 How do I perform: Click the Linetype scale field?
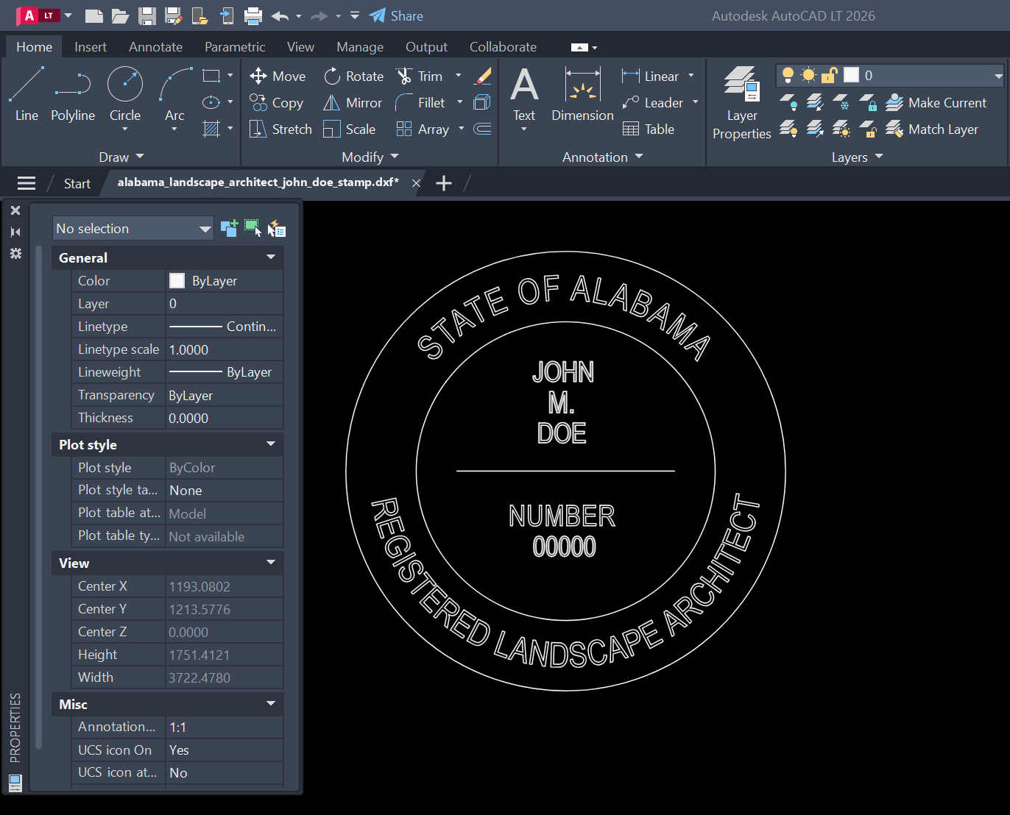pos(224,349)
